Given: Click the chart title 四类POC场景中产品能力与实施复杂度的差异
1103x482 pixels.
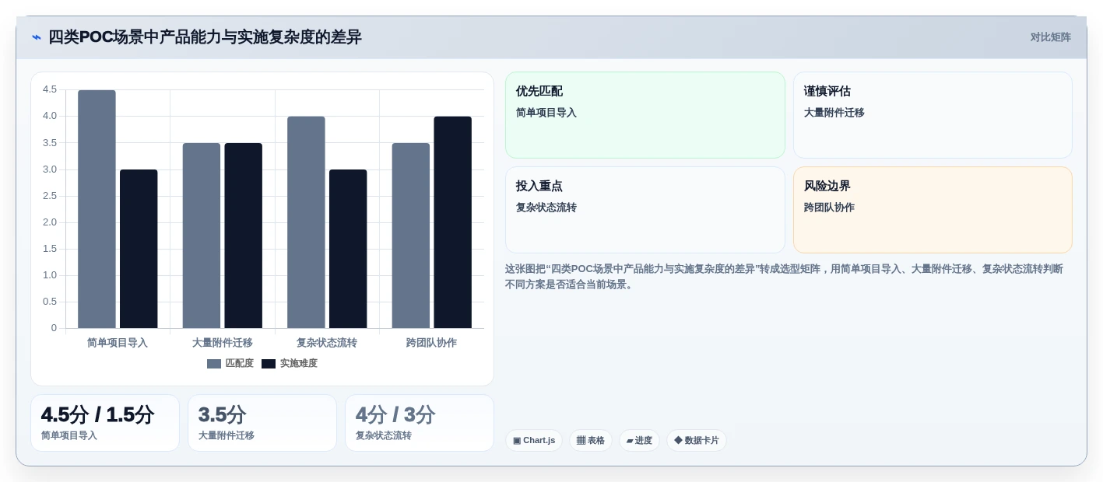Looking at the screenshot, I should click(205, 37).
